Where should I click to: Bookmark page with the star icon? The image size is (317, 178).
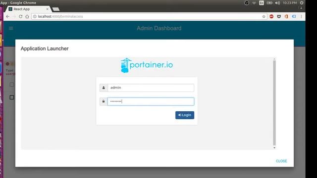[264, 16]
